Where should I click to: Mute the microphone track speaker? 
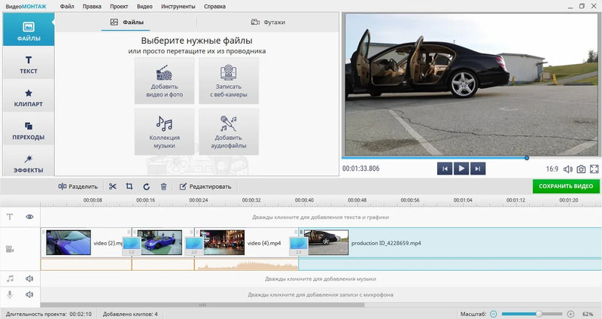point(29,294)
